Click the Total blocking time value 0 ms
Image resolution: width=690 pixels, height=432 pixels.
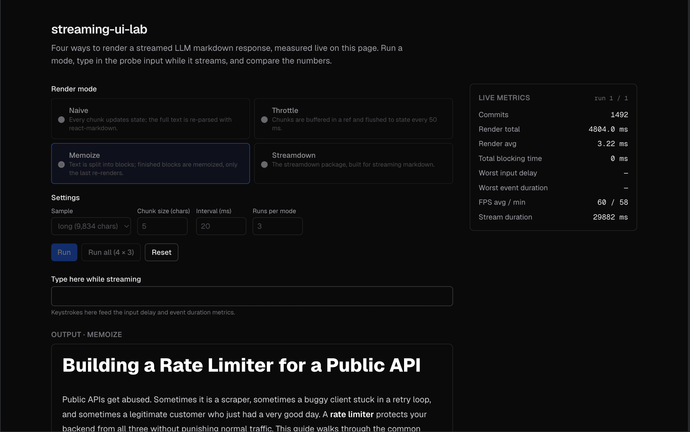coord(619,158)
